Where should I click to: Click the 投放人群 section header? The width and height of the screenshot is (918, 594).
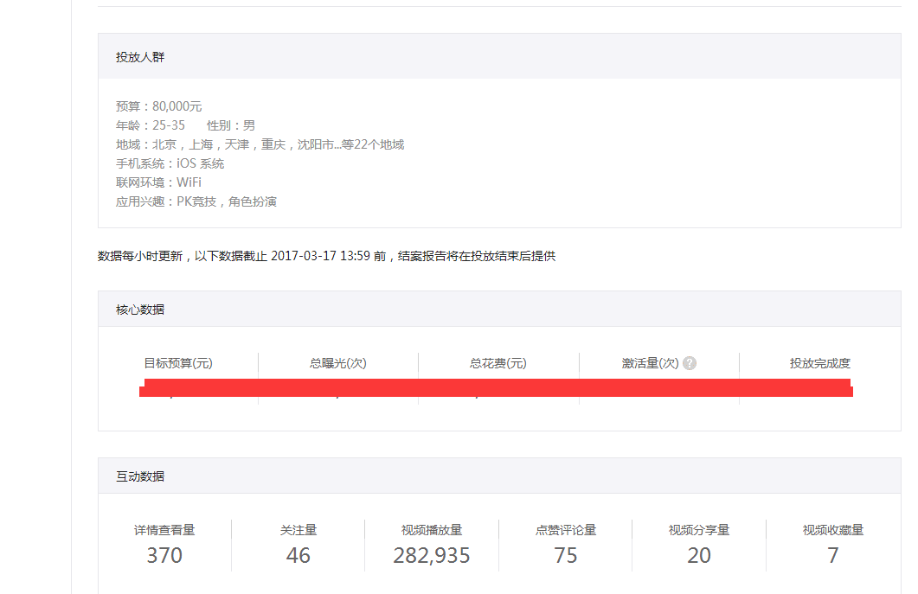[140, 57]
